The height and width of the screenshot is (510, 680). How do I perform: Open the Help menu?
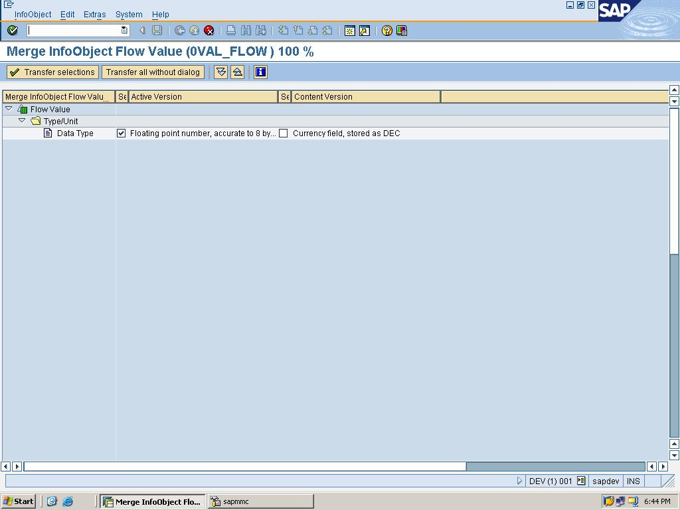click(x=161, y=15)
